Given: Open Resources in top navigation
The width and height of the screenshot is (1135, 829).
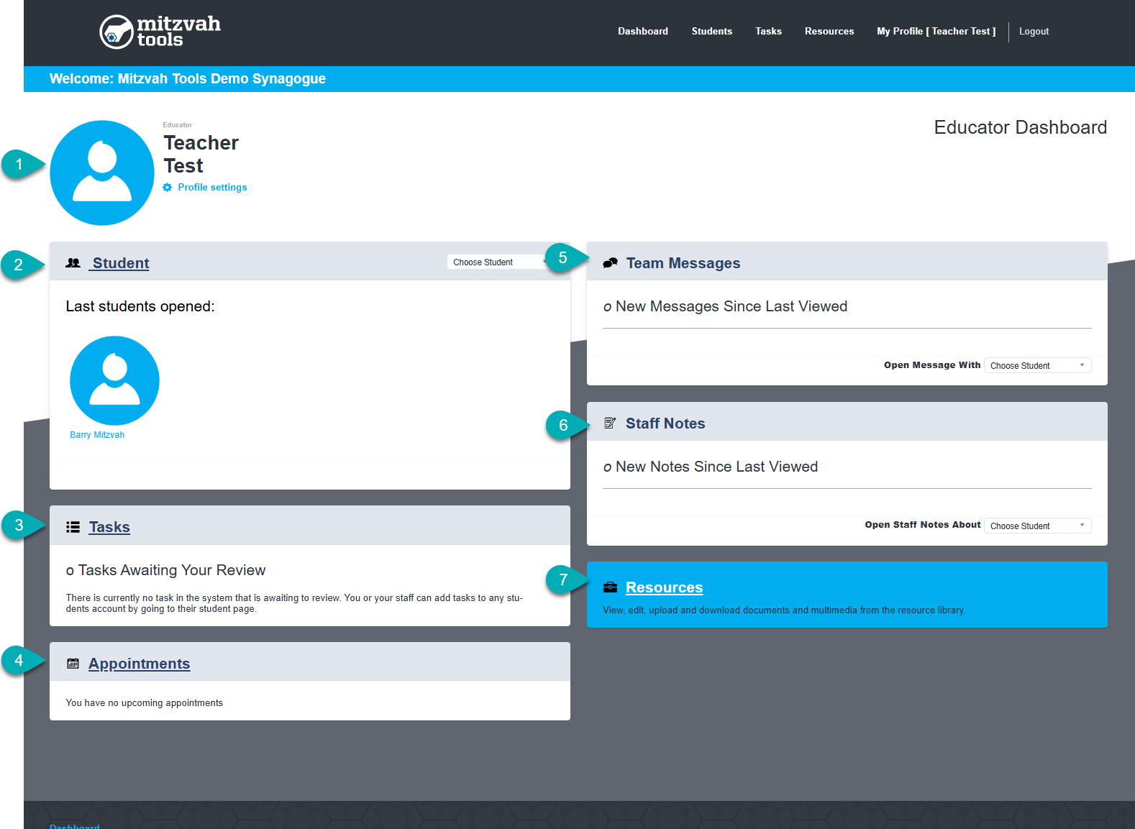Looking at the screenshot, I should (829, 32).
